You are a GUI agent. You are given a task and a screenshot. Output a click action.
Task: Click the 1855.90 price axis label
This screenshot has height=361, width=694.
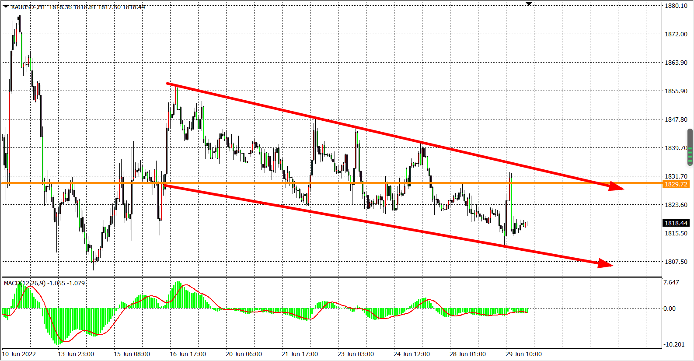coord(676,91)
